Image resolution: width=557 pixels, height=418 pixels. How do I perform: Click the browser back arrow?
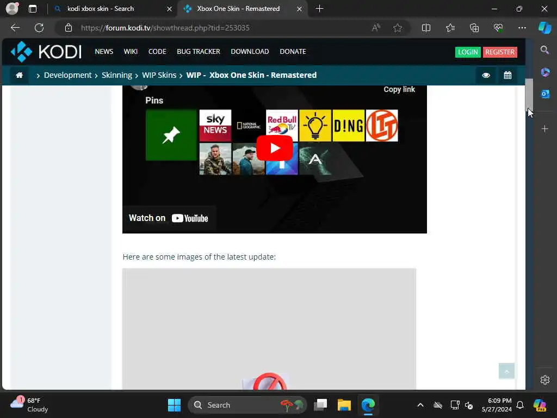pyautogui.click(x=15, y=28)
